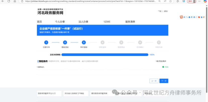208x102 pixels.
Task: Click the punctuation toggle on Sogou toolbar
Action: (x=187, y=17)
